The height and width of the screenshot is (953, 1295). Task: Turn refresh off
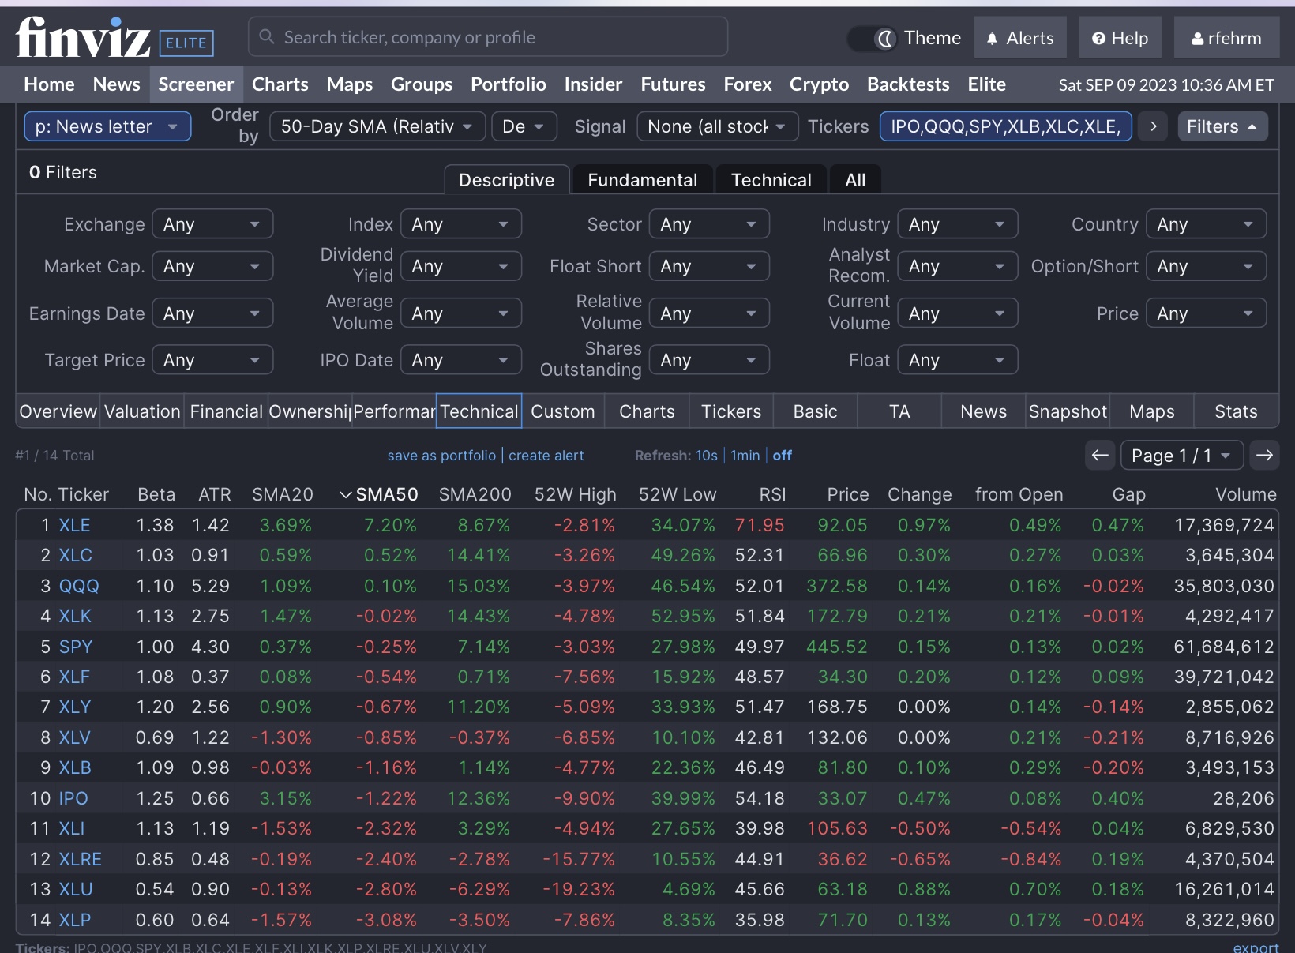pos(782,456)
